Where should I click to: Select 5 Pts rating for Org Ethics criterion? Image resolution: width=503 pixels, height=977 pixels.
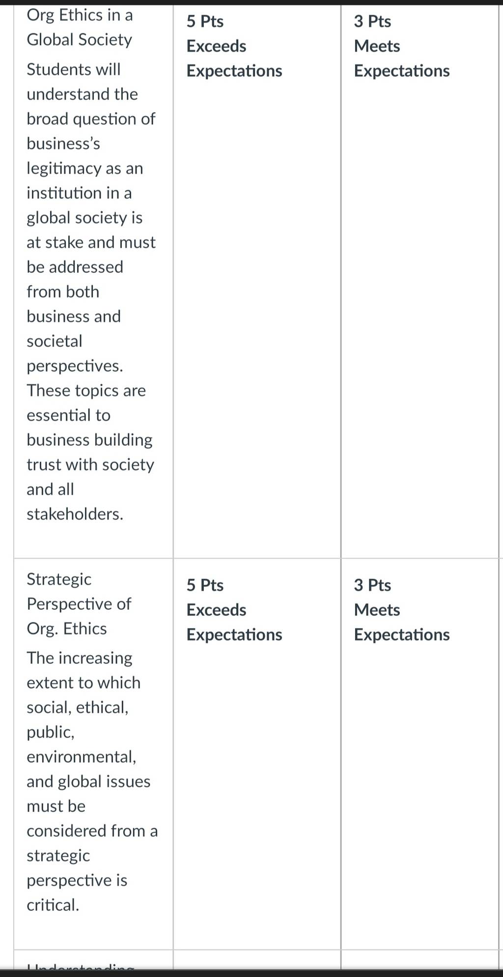205,21
